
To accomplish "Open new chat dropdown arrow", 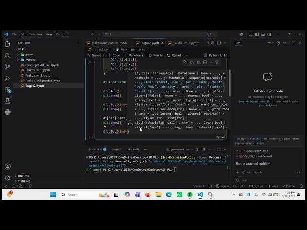I will (x=273, y=43).
